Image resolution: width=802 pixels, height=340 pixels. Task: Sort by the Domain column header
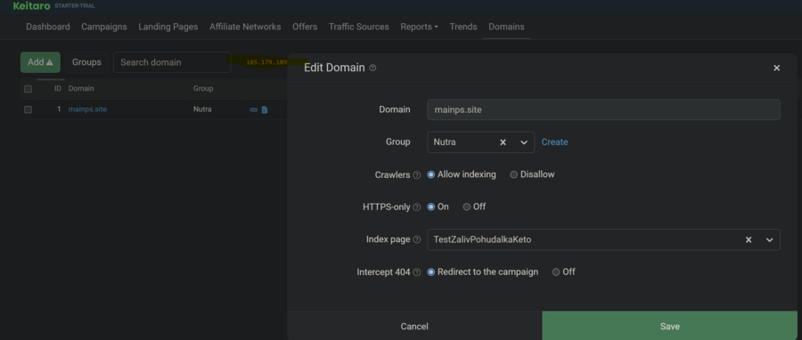[x=81, y=89]
